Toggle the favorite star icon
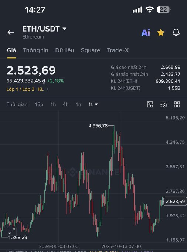The image size is (187, 252). pyautogui.click(x=161, y=32)
